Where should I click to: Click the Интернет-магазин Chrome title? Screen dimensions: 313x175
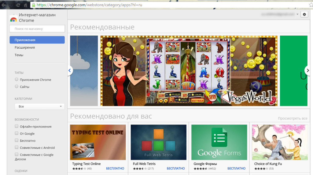pyautogui.click(x=37, y=18)
